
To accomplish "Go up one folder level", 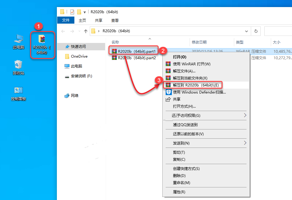I will [x=86, y=31].
